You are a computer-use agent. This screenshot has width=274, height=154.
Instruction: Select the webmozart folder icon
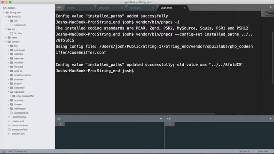click(x=12, y=109)
